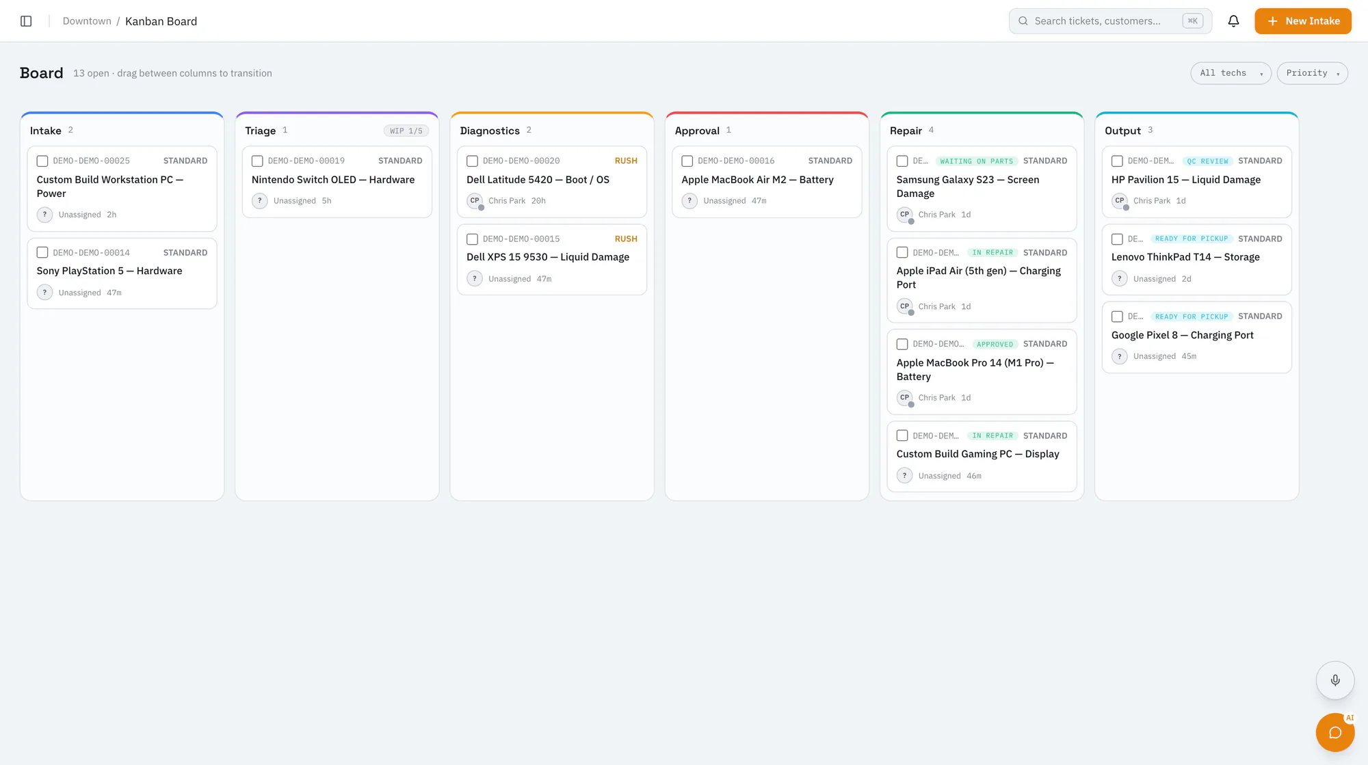Image resolution: width=1368 pixels, height=765 pixels.
Task: Click Ready for Pickup badge on Google Pixel 8
Action: tap(1192, 317)
